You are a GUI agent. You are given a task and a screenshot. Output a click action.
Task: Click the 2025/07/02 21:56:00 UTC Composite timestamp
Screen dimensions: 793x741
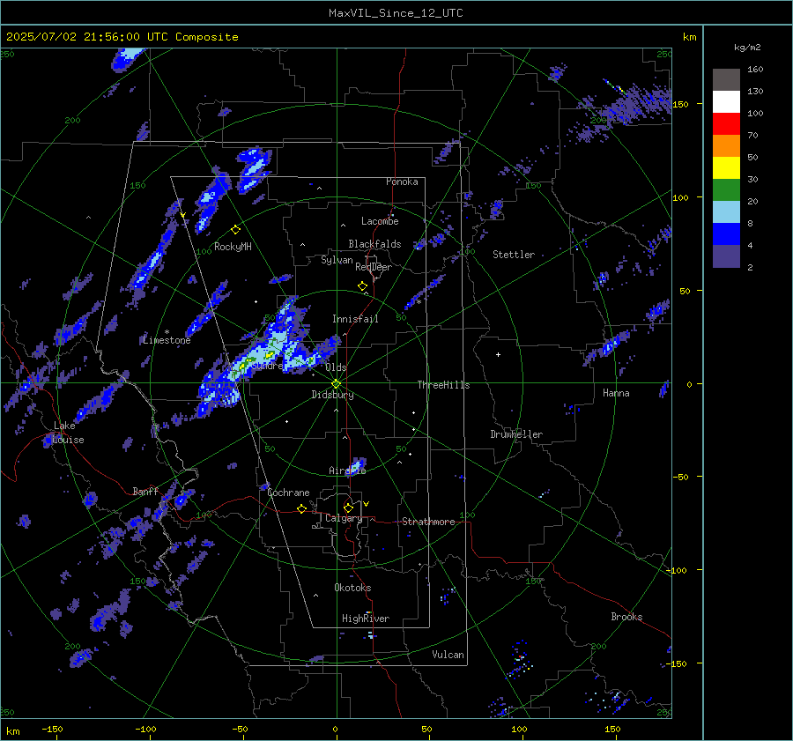pos(122,37)
